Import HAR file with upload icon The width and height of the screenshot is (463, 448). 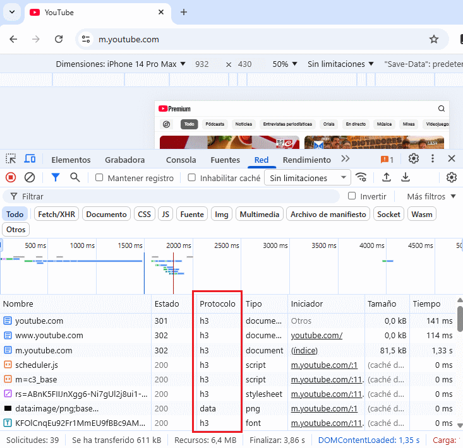(x=387, y=177)
